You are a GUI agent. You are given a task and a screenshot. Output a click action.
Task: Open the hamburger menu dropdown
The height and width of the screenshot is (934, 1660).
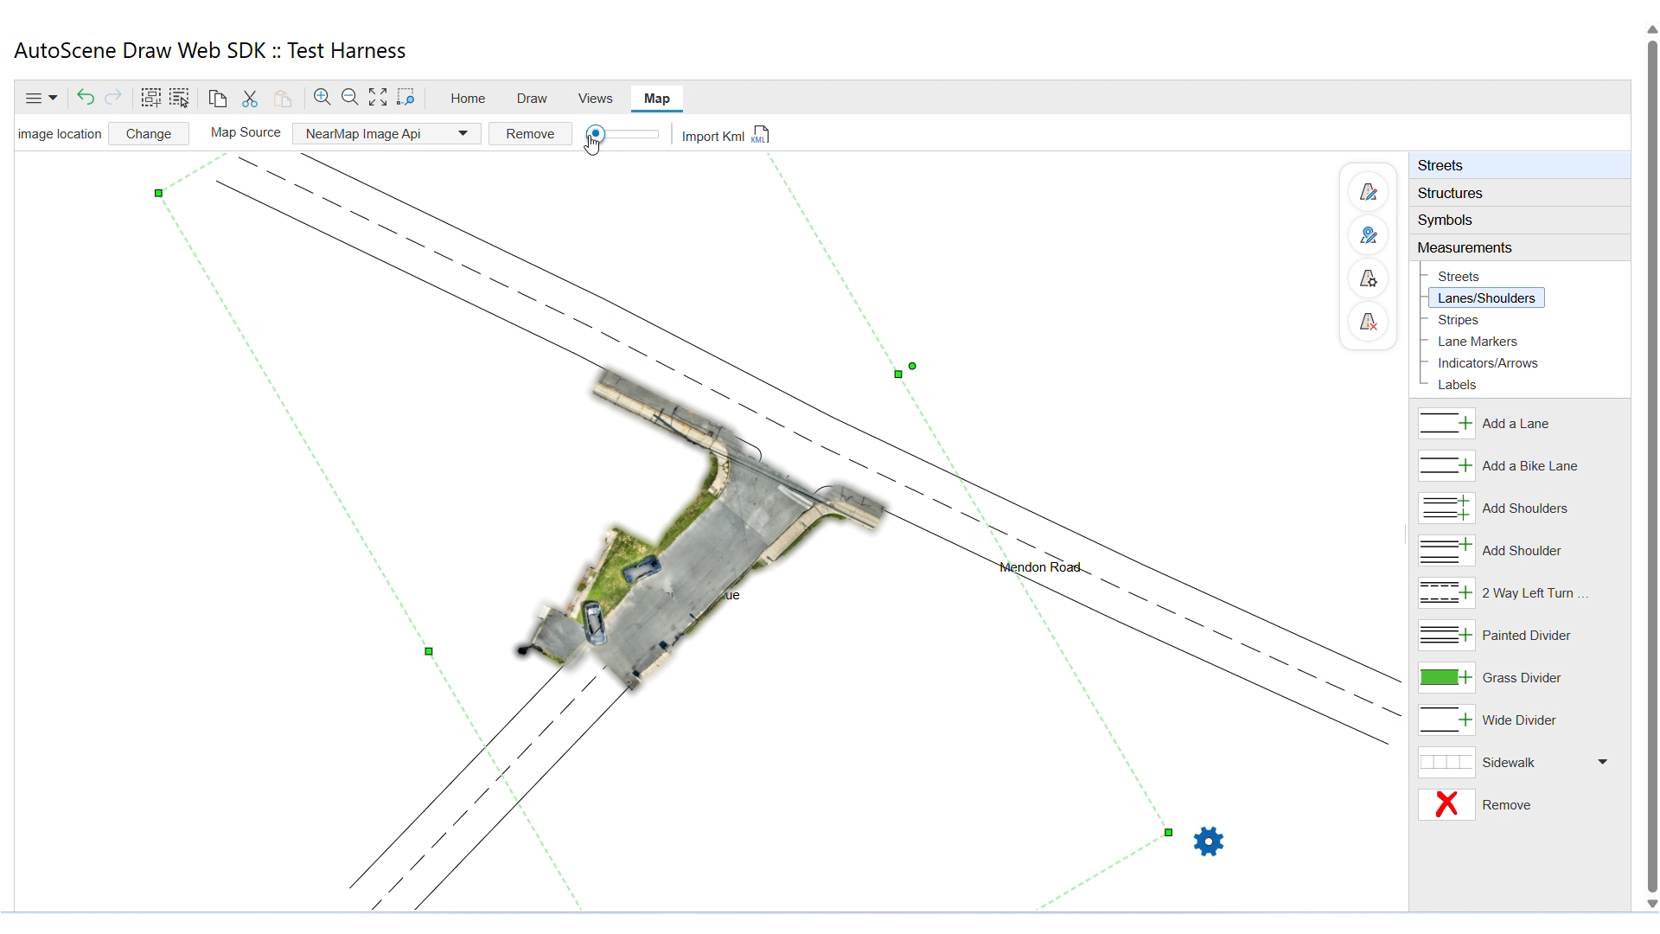(x=41, y=99)
